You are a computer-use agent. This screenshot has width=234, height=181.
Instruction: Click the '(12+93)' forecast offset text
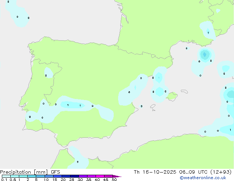(x=221, y=172)
